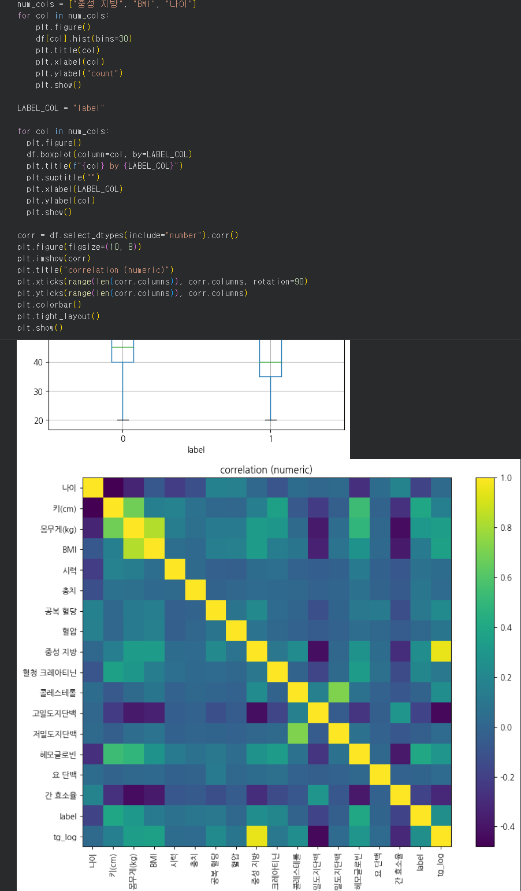Click the colorbar tick label 0.6
The height and width of the screenshot is (891, 521).
(507, 578)
